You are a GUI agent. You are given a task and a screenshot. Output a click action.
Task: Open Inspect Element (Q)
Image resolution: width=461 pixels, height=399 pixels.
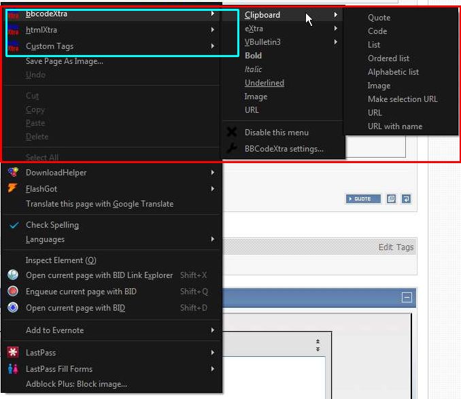click(61, 260)
